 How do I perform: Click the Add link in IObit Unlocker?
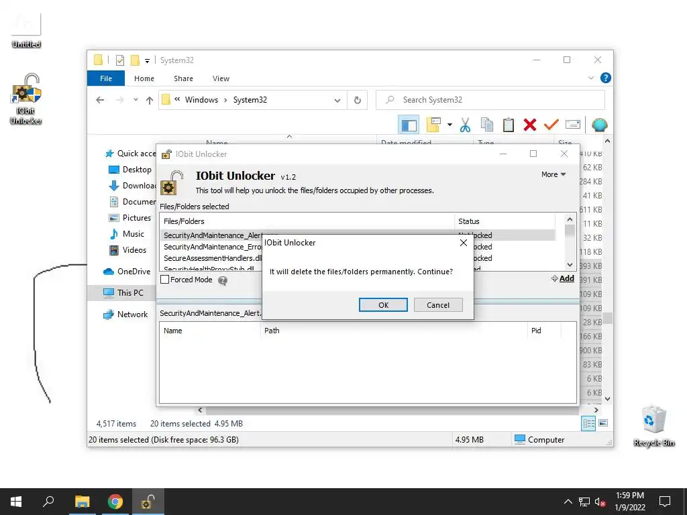coord(563,278)
